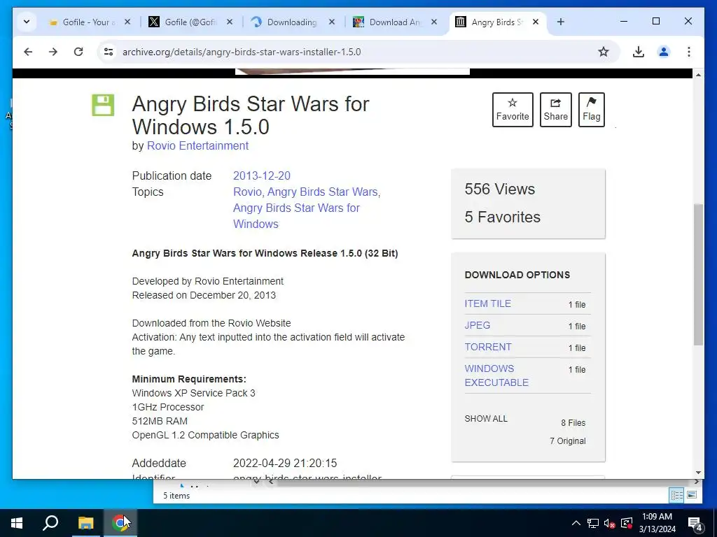Show hidden system tray icons chevron

click(x=576, y=523)
